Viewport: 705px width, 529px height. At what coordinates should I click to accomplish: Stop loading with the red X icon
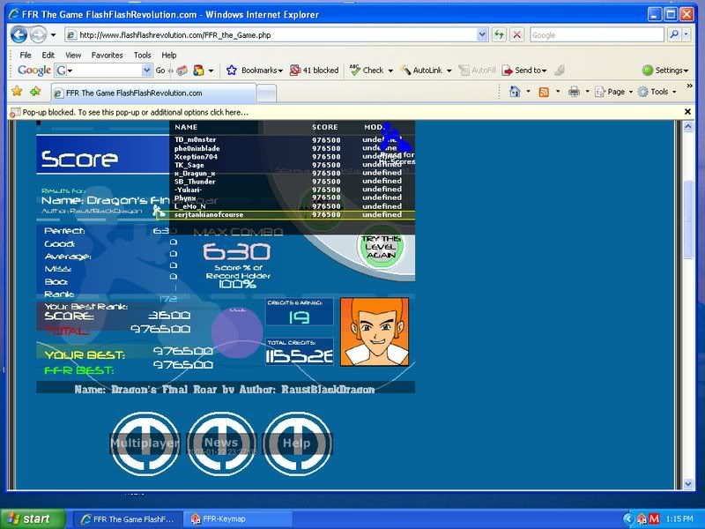(517, 34)
